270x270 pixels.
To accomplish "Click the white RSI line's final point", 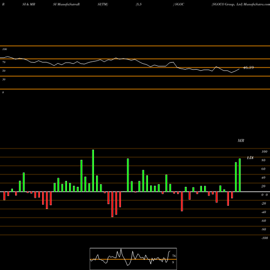I will [239, 69].
